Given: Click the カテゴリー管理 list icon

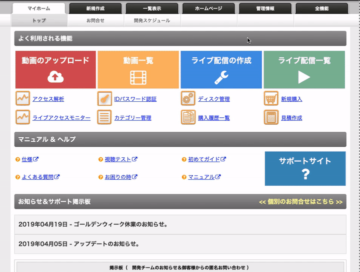Looking at the screenshot, I should click(104, 117).
